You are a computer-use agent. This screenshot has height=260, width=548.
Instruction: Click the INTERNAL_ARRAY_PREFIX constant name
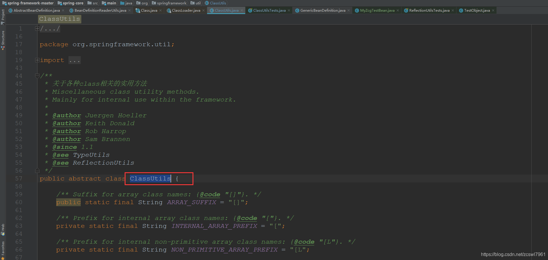tap(214, 226)
